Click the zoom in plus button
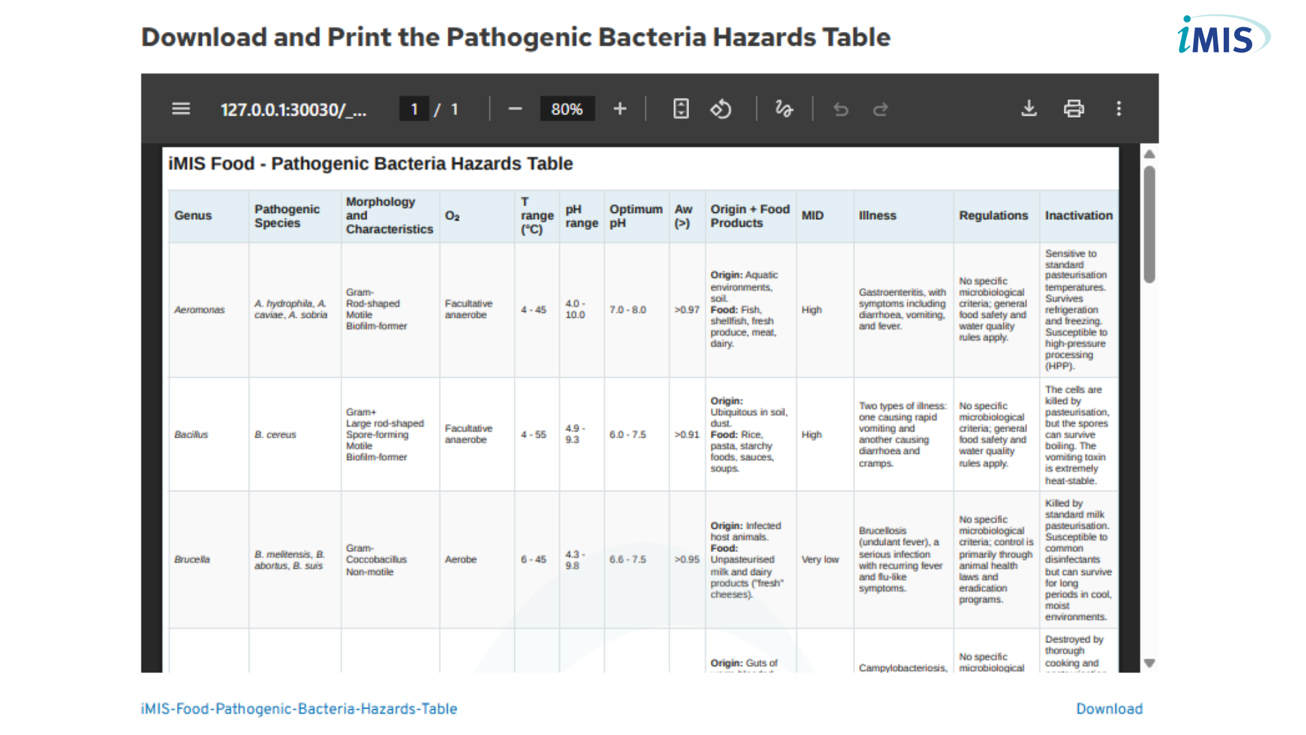This screenshot has height=735, width=1306. pos(620,109)
